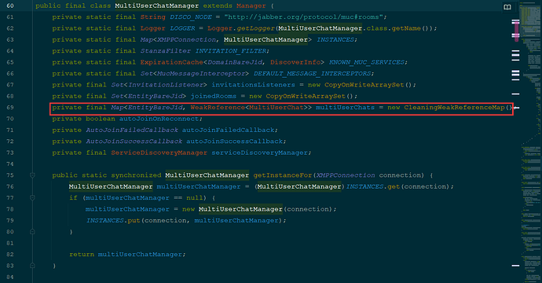Click the code minimap on the far right
The width and height of the screenshot is (542, 283).
pyautogui.click(x=531, y=141)
